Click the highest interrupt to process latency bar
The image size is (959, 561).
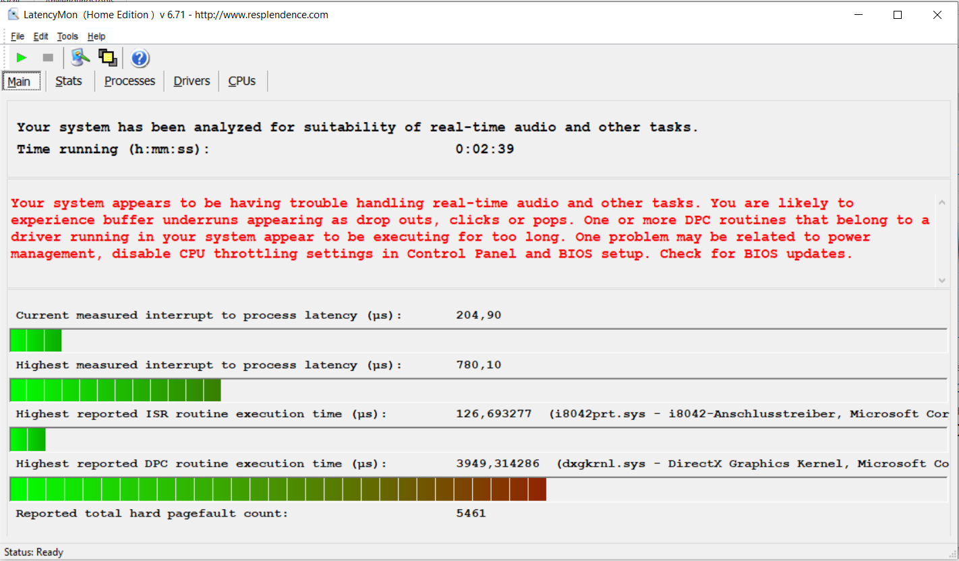pyautogui.click(x=115, y=390)
